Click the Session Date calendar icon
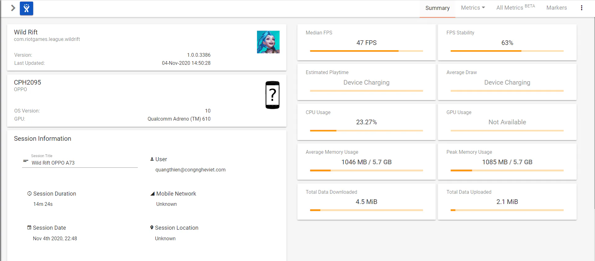The image size is (595, 261). point(29,228)
